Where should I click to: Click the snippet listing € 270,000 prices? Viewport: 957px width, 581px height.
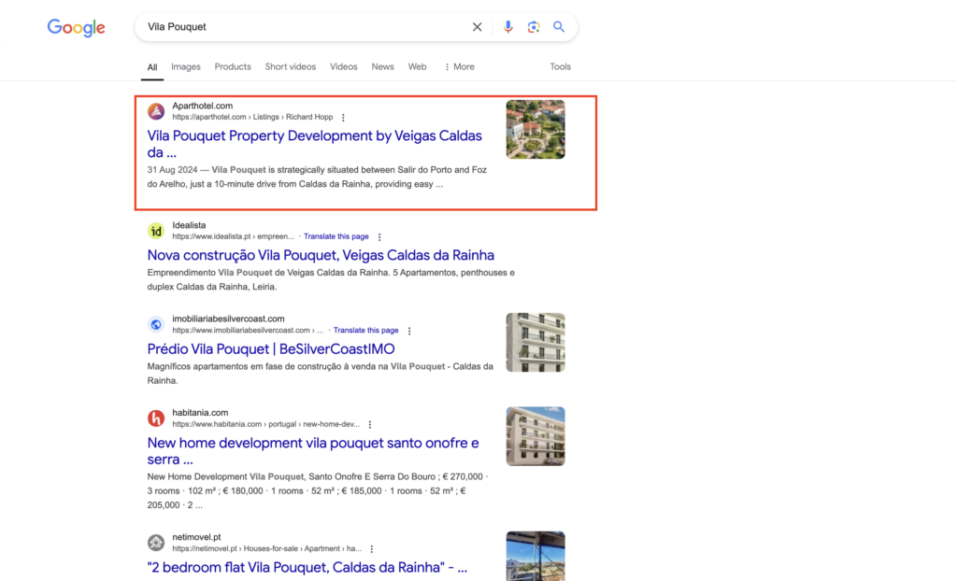[x=318, y=490]
